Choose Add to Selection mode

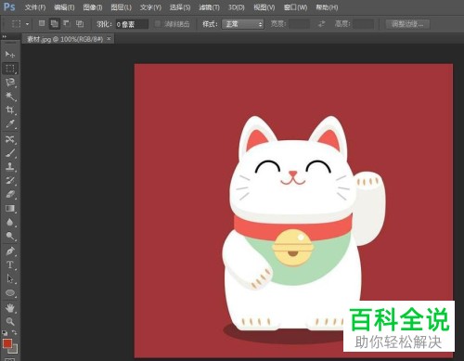[x=55, y=23]
